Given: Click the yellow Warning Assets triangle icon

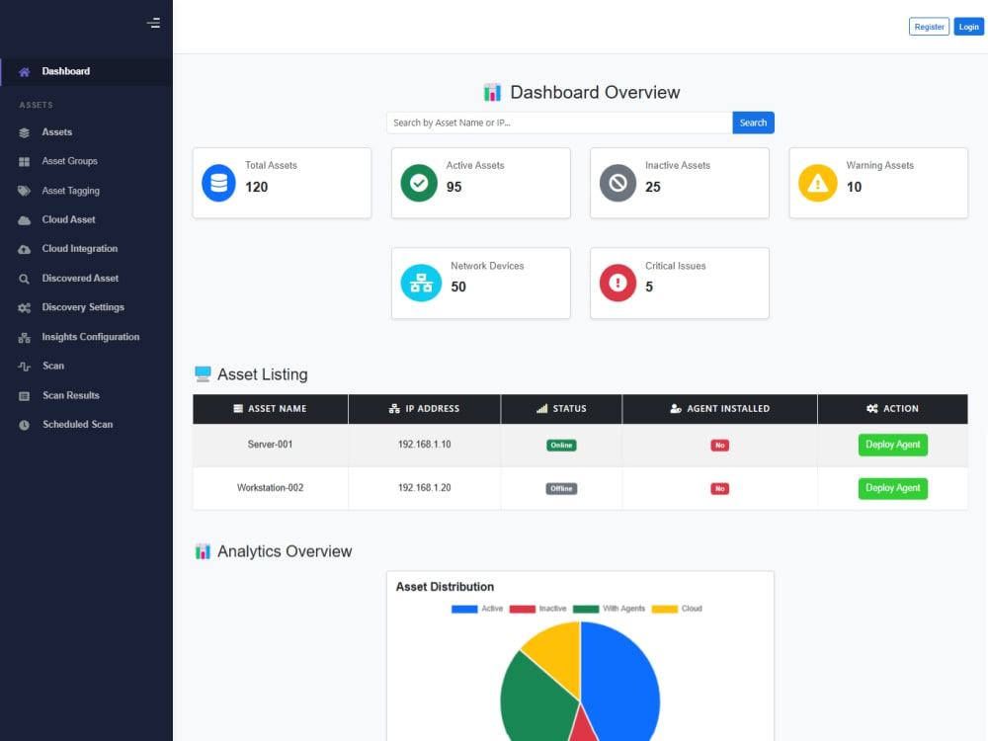Looking at the screenshot, I should (x=818, y=184).
